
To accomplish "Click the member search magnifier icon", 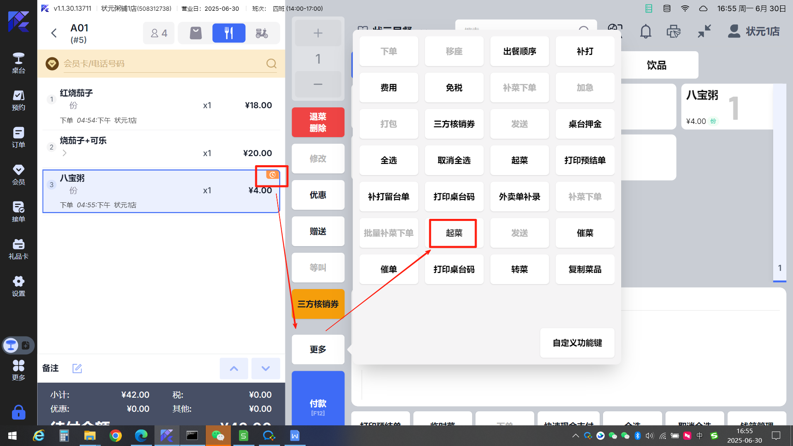I will pyautogui.click(x=271, y=63).
